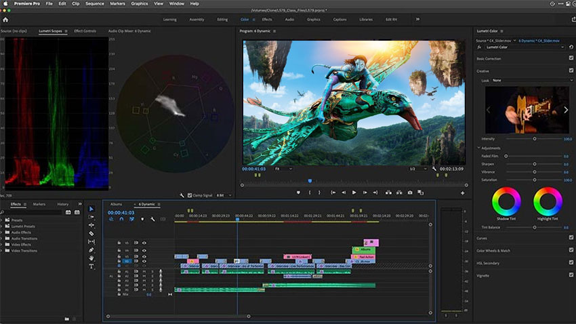This screenshot has width=576, height=324.
Task: Disable Color Wheels & Match checkbox
Action: coord(571,250)
